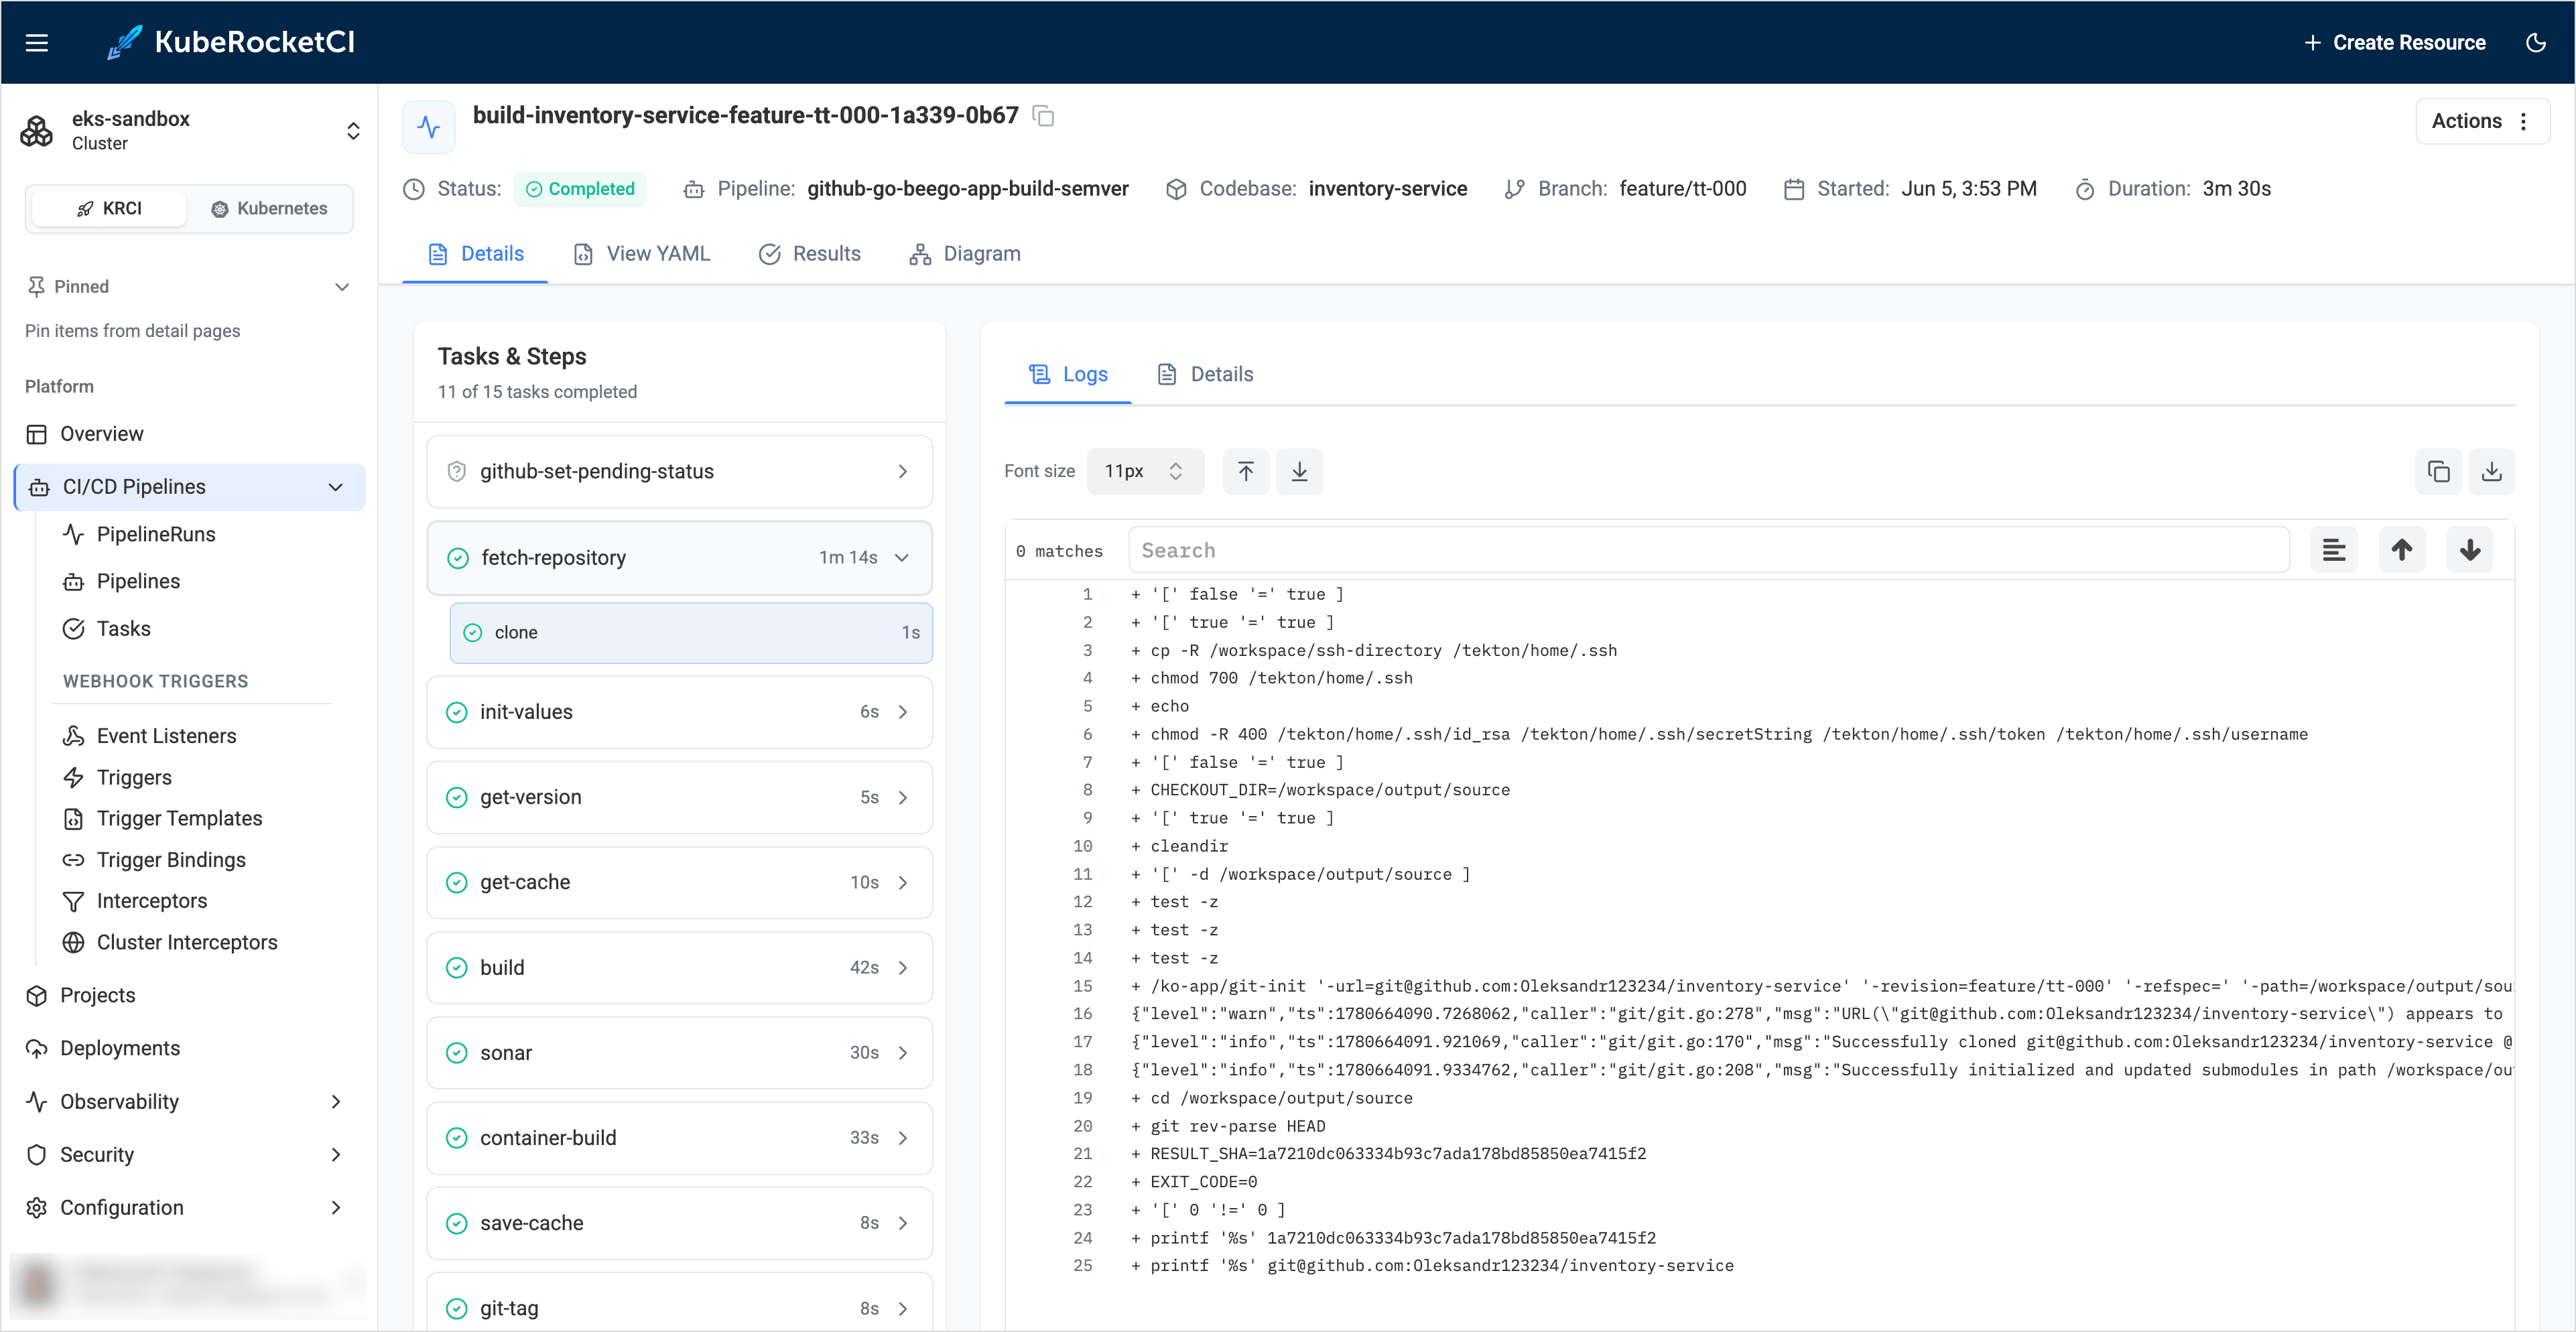Open Interceptors page
2576x1332 pixels.
(x=151, y=901)
